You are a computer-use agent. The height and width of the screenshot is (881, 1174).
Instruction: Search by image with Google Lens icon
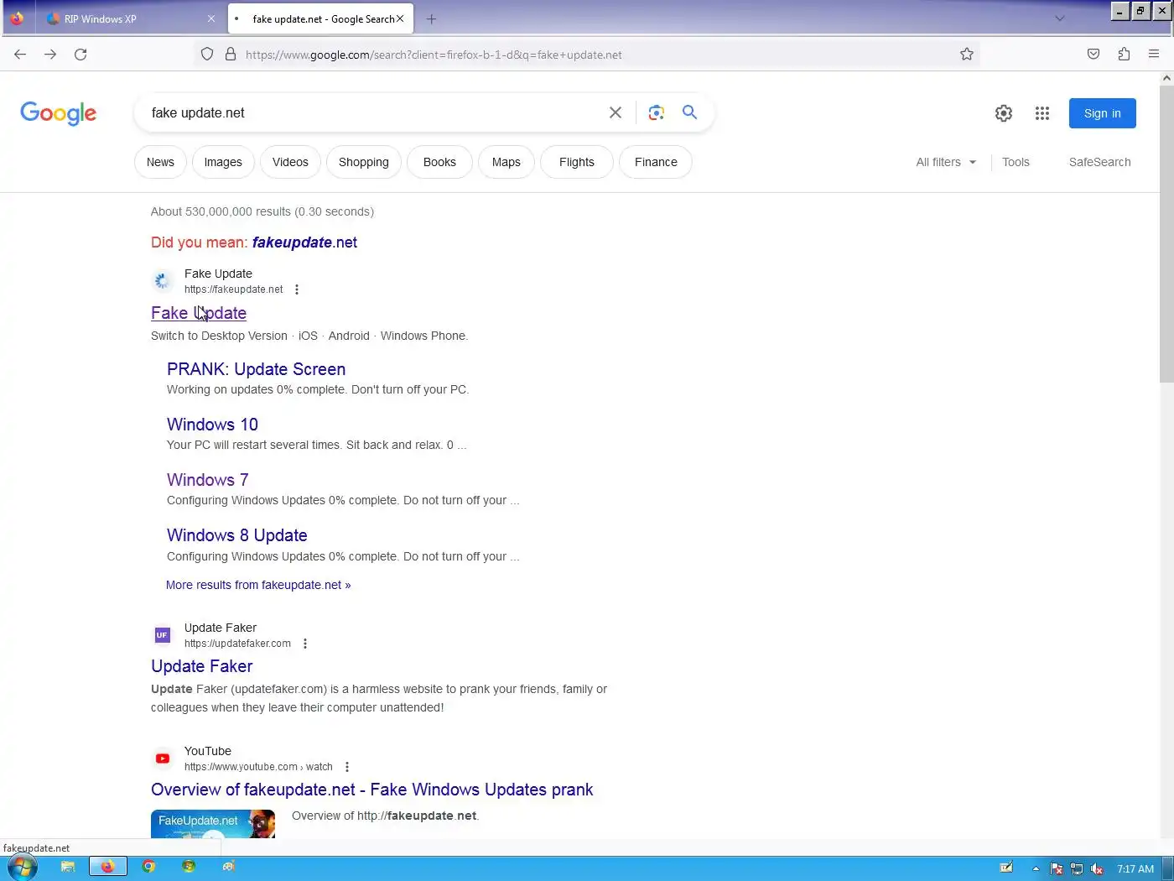657,112
